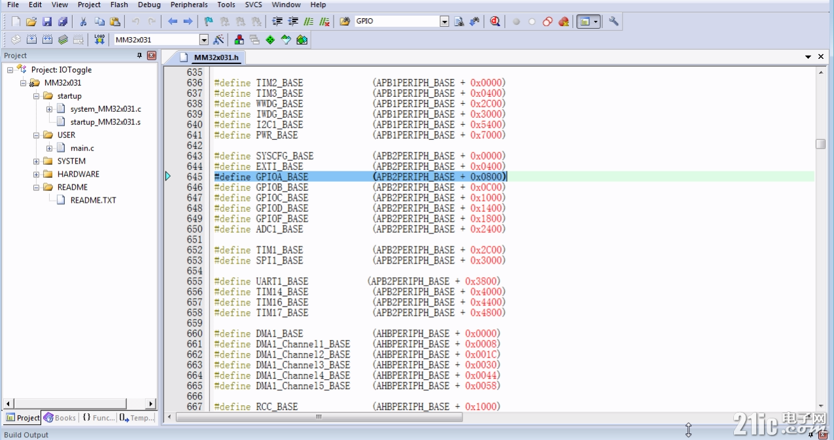
Task: Collapse the Project: IOToggle node
Action: (x=10, y=70)
